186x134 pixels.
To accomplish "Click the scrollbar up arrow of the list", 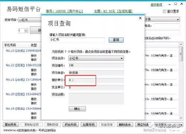I will (x=181, y=44).
